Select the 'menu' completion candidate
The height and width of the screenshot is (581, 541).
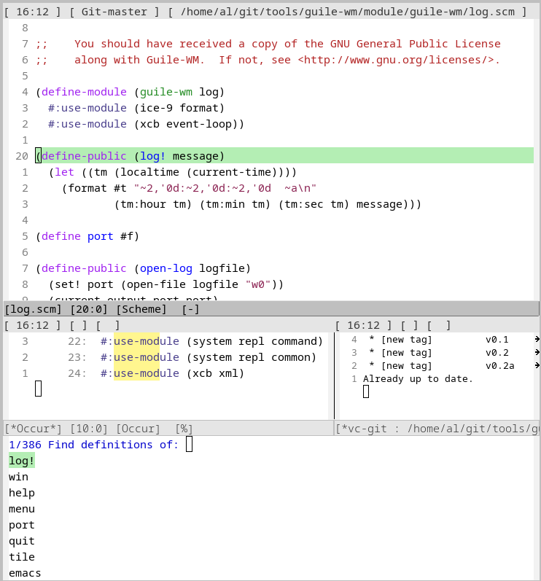pos(21,509)
